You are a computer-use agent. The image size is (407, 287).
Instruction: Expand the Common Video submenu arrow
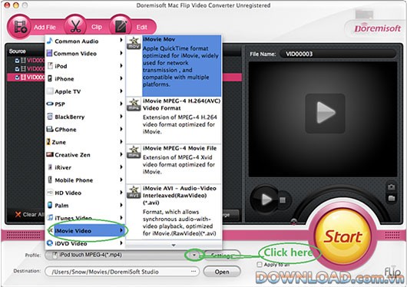tap(121, 53)
